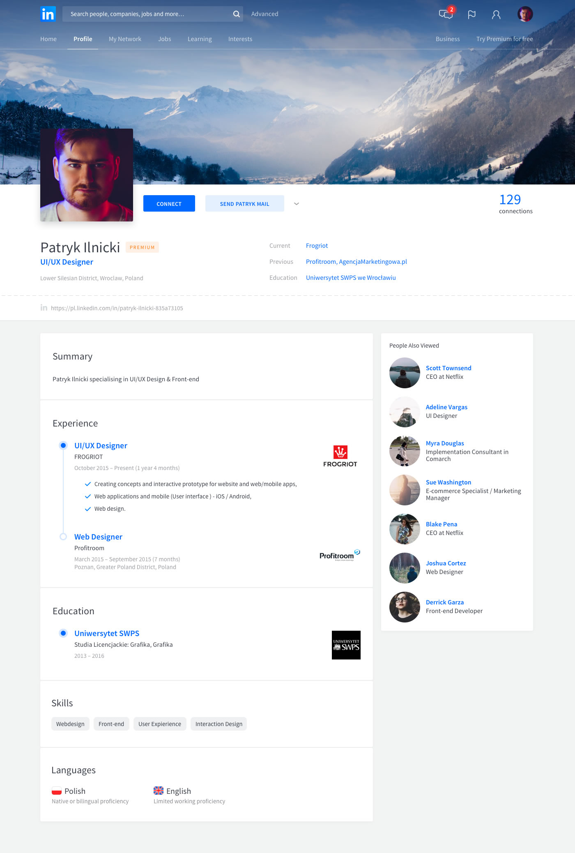
Task: Click Try Premium for free
Action: 505,39
